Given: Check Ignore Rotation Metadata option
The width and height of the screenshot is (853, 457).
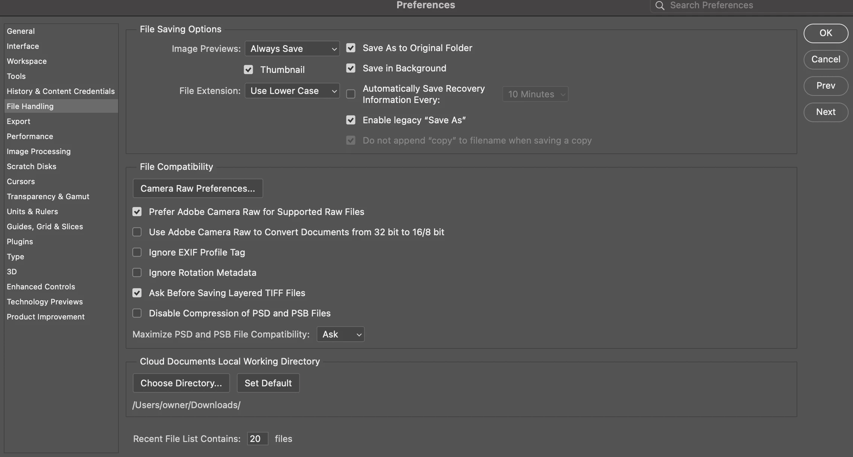Looking at the screenshot, I should tap(137, 273).
